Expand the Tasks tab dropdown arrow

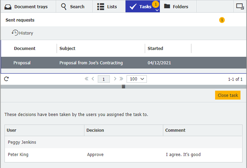[157, 10]
